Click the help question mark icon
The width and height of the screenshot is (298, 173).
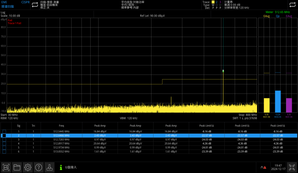[38, 167]
